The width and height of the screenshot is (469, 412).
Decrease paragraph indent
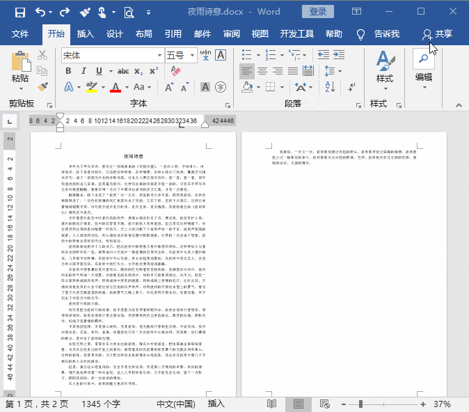pos(324,55)
